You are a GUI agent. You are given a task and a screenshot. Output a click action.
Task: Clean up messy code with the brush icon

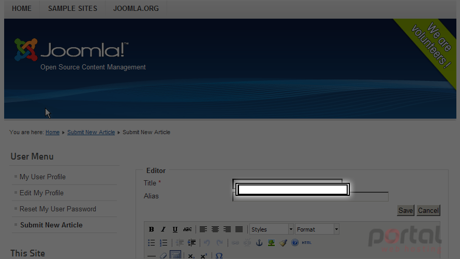(x=283, y=242)
